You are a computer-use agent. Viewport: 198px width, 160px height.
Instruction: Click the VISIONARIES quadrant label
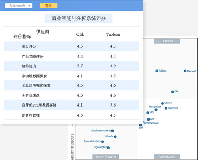coord(167,157)
